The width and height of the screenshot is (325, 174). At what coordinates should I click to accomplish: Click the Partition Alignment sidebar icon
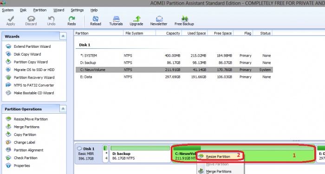click(8, 150)
